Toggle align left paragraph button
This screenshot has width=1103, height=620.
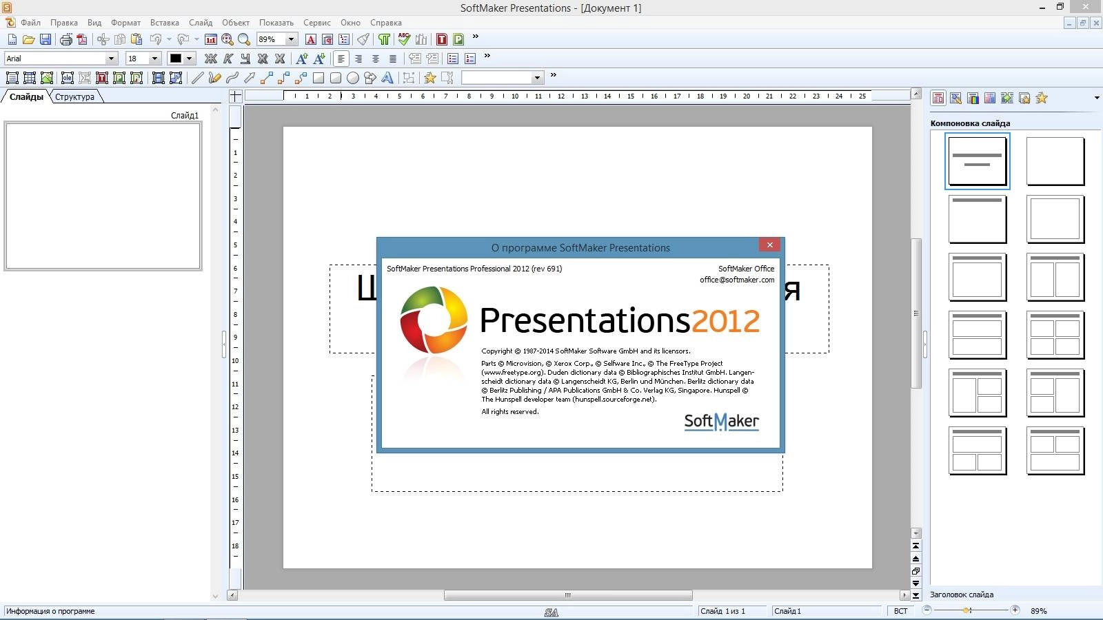(x=341, y=59)
